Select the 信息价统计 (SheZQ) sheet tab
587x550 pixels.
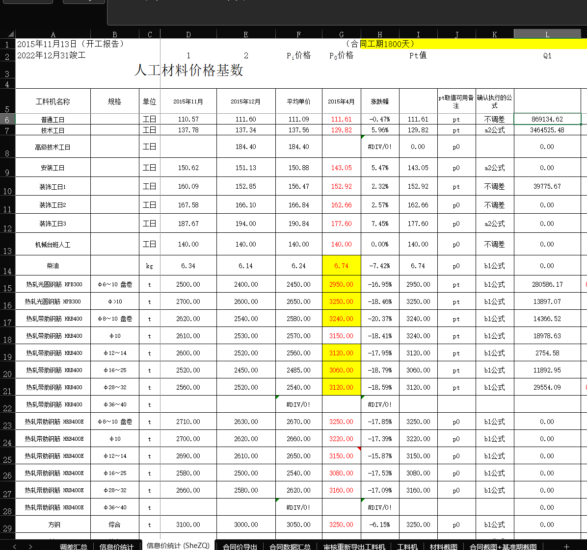click(178, 545)
